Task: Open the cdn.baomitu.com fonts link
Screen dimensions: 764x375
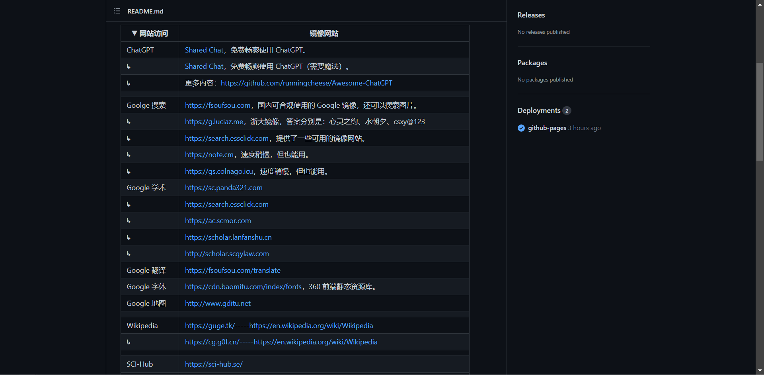Action: pyautogui.click(x=243, y=287)
